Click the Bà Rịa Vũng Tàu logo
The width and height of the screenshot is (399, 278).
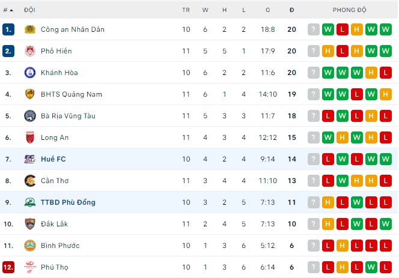tap(29, 116)
